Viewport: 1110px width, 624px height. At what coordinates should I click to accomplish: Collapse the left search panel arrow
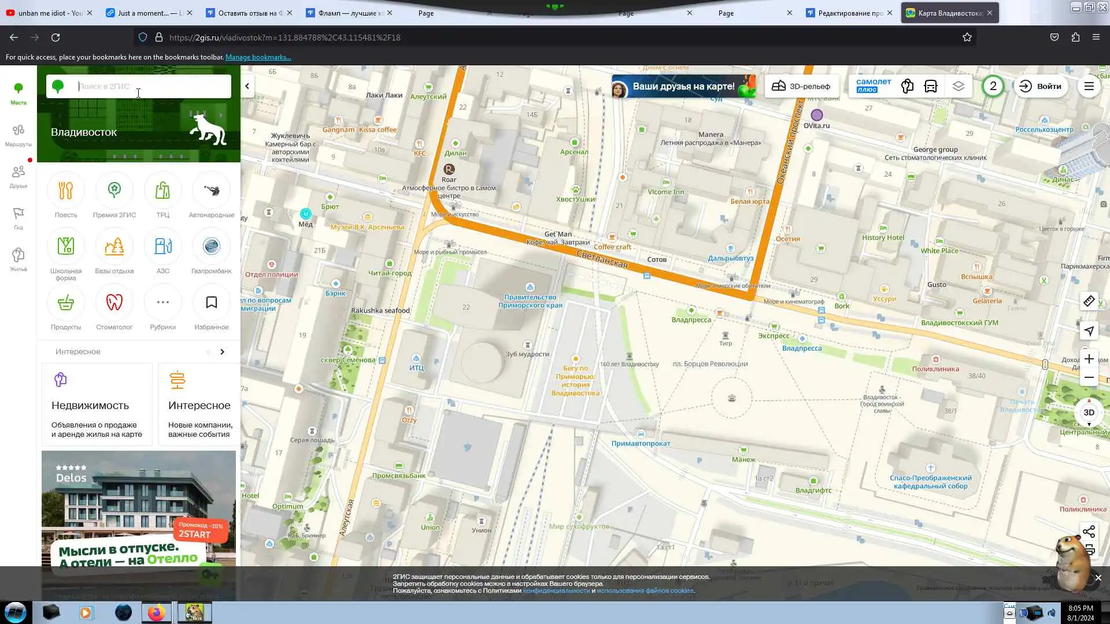pyautogui.click(x=247, y=86)
